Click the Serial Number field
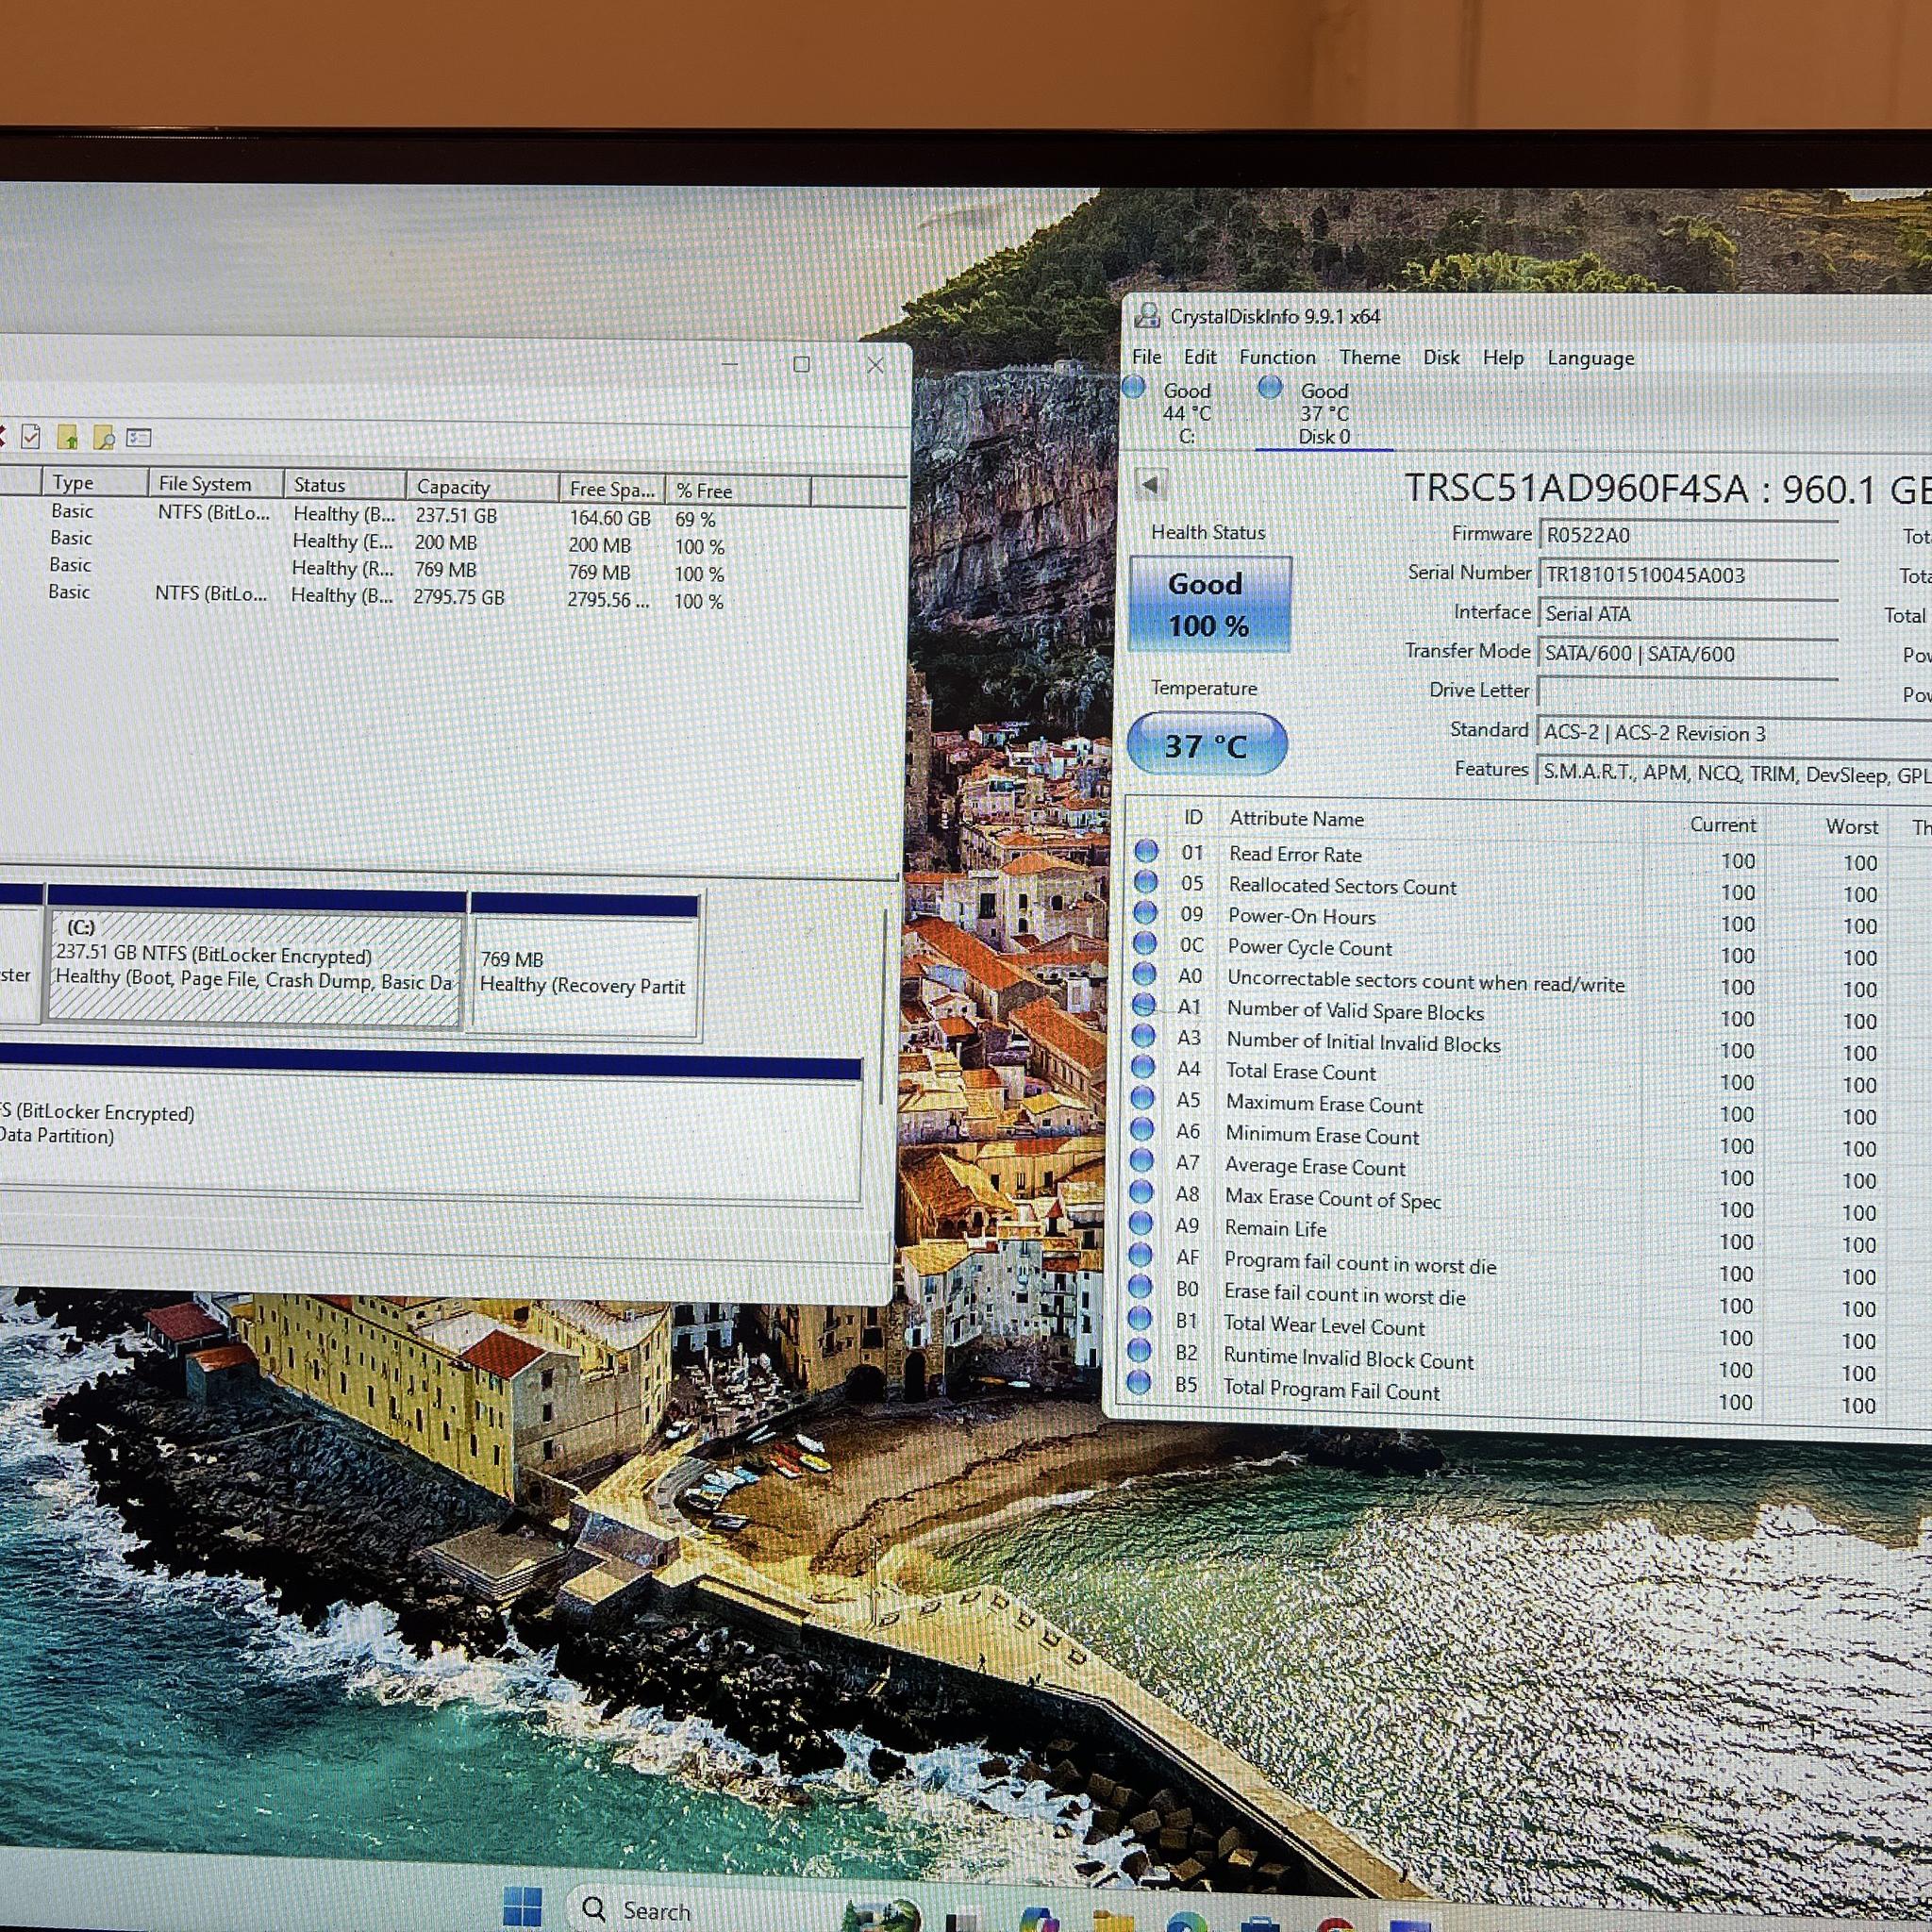1932x1932 pixels. coord(1688,575)
